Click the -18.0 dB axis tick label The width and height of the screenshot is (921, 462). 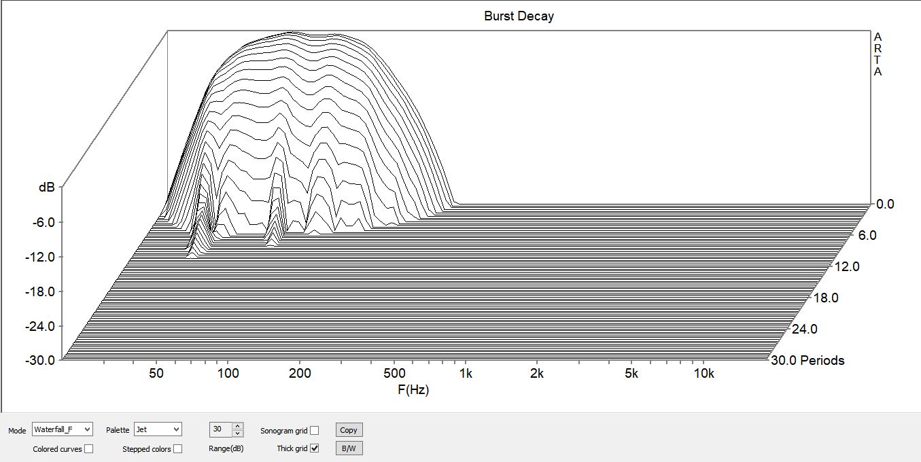pyautogui.click(x=41, y=291)
